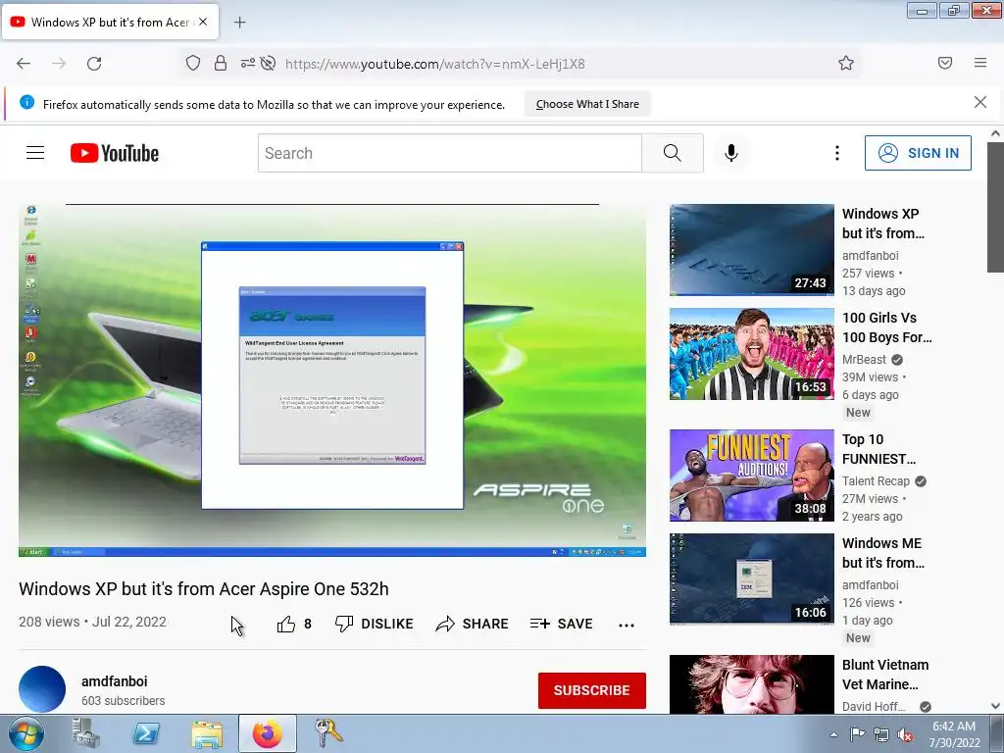Open a new tab with the plus button
The width and height of the screenshot is (1004, 753).
tap(239, 23)
